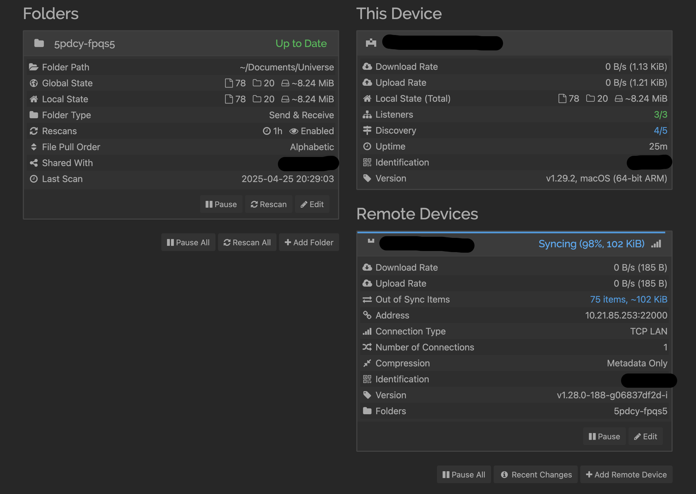This screenshot has height=494, width=696.
Task: Click Rescan All button
Action: click(247, 242)
